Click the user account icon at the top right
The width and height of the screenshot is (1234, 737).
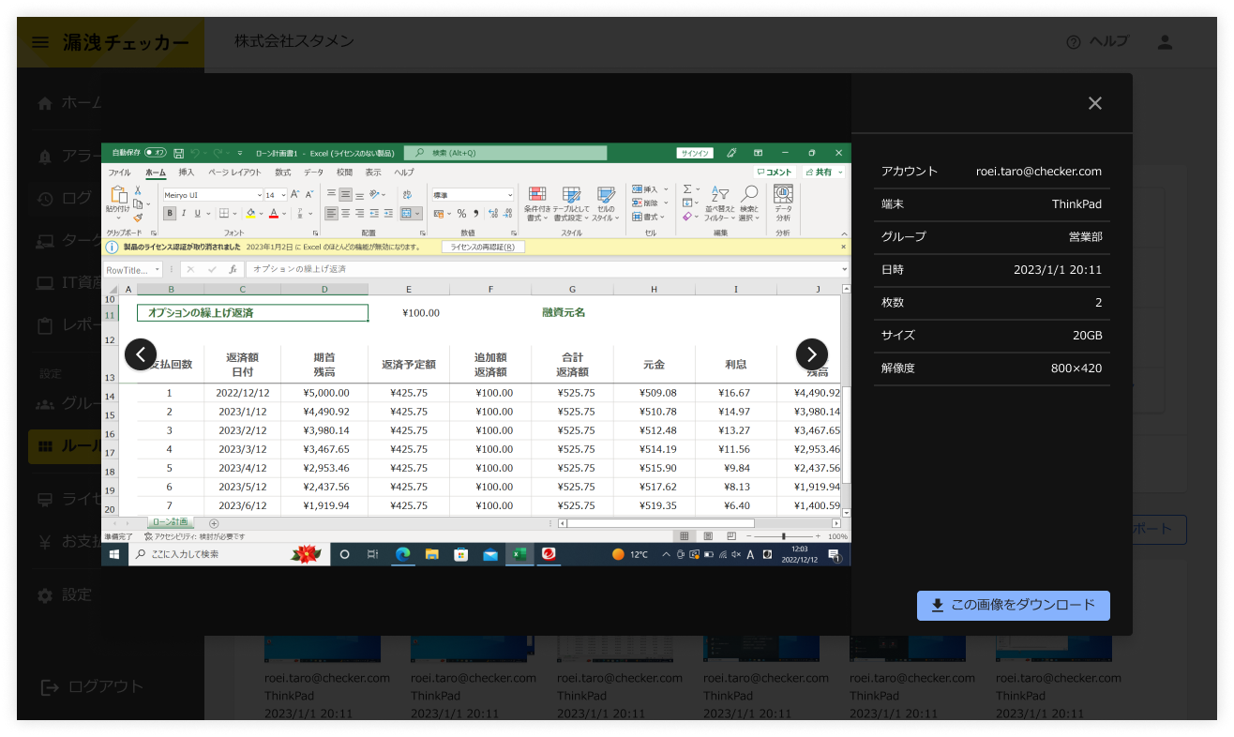click(x=1165, y=42)
